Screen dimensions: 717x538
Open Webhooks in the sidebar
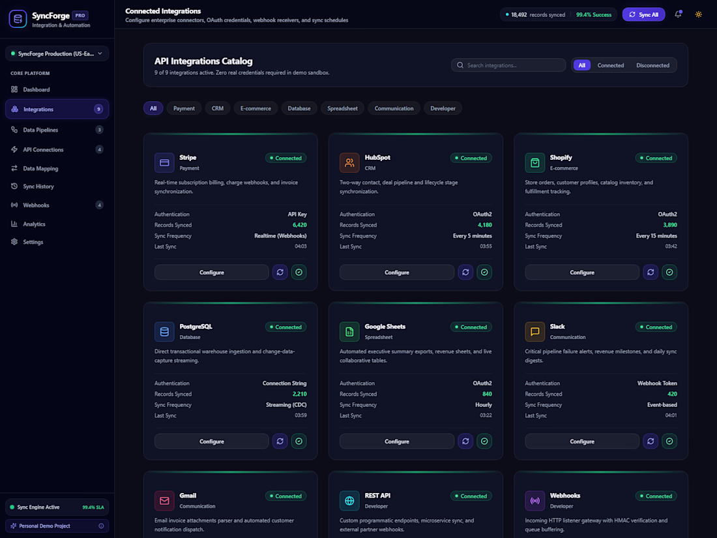click(x=57, y=205)
